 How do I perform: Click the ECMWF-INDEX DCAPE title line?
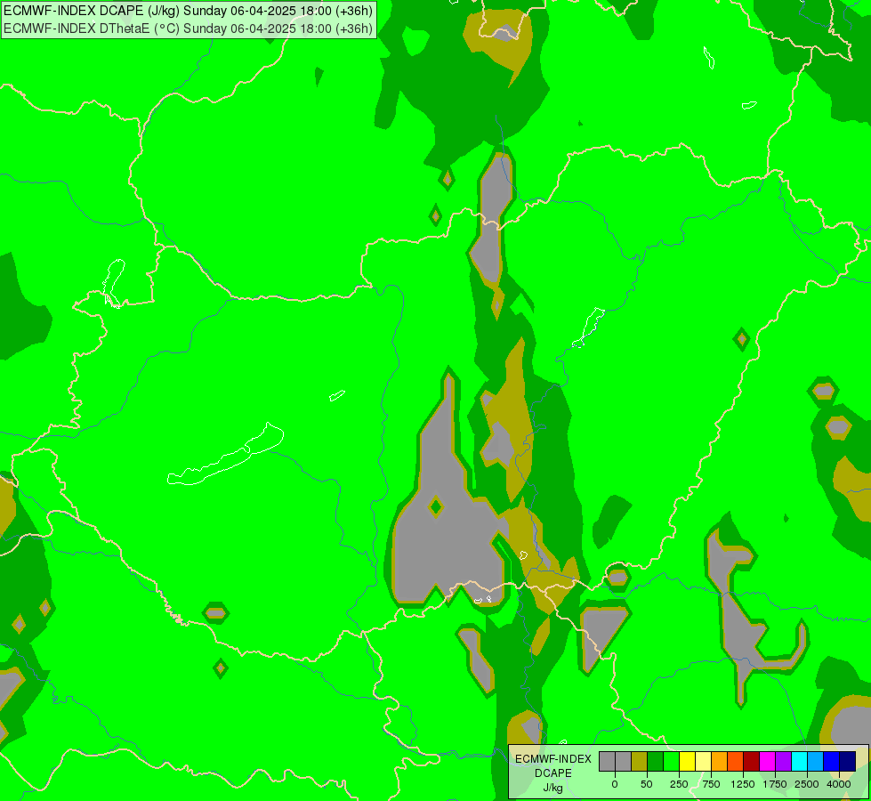click(189, 11)
